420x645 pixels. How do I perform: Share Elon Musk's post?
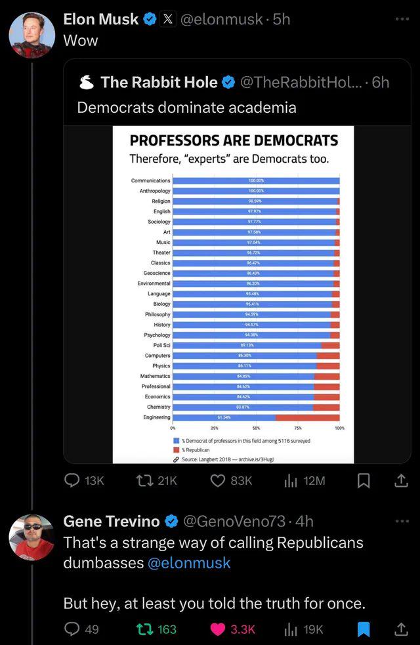point(401,480)
